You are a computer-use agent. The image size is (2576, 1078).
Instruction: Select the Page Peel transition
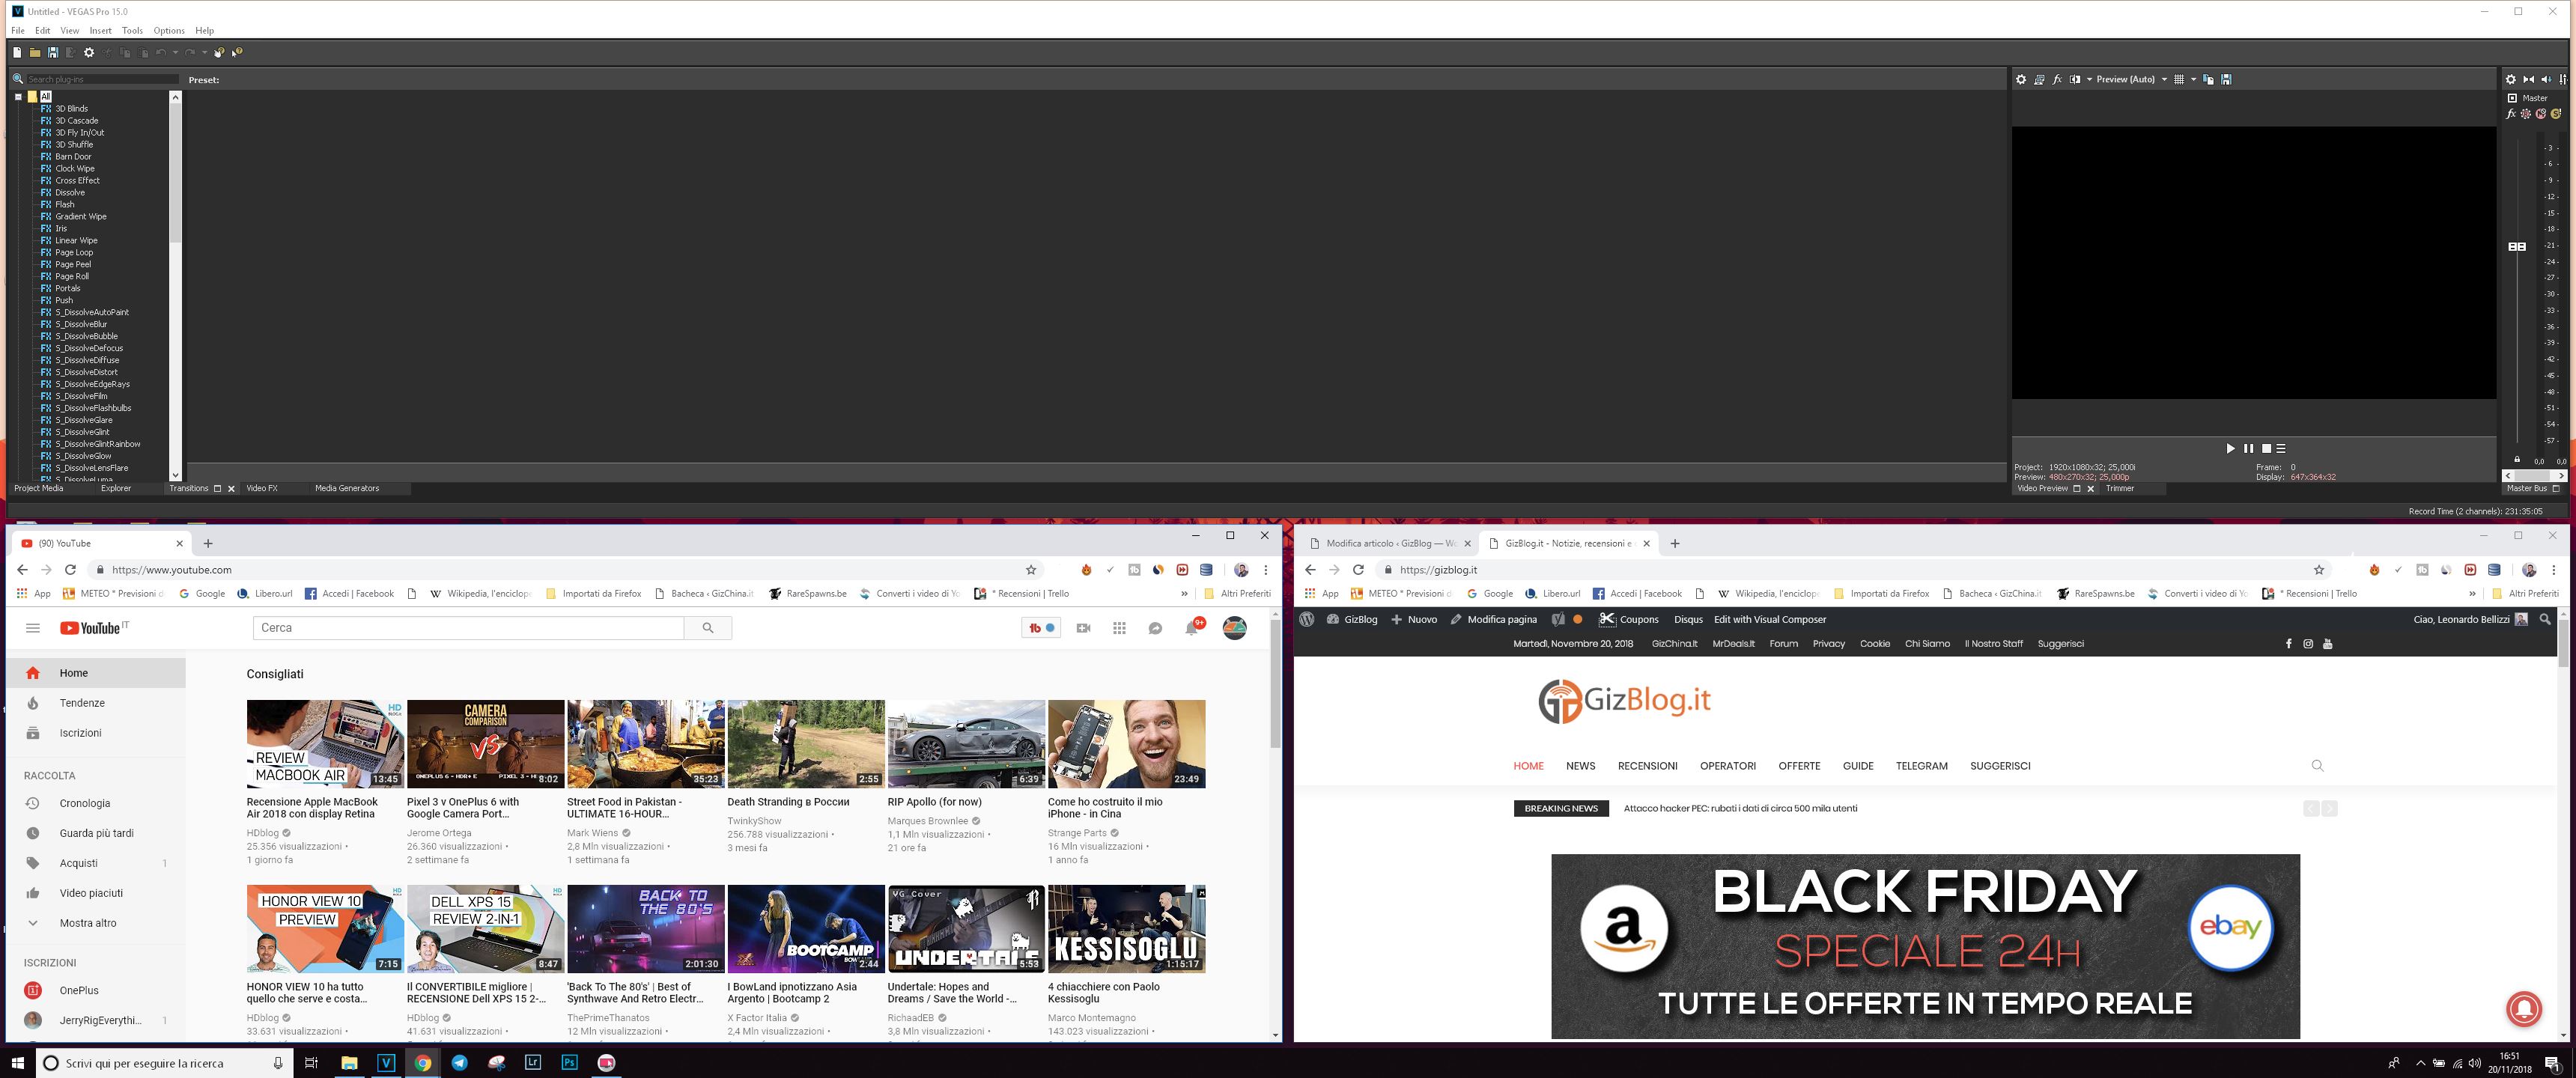(73, 264)
